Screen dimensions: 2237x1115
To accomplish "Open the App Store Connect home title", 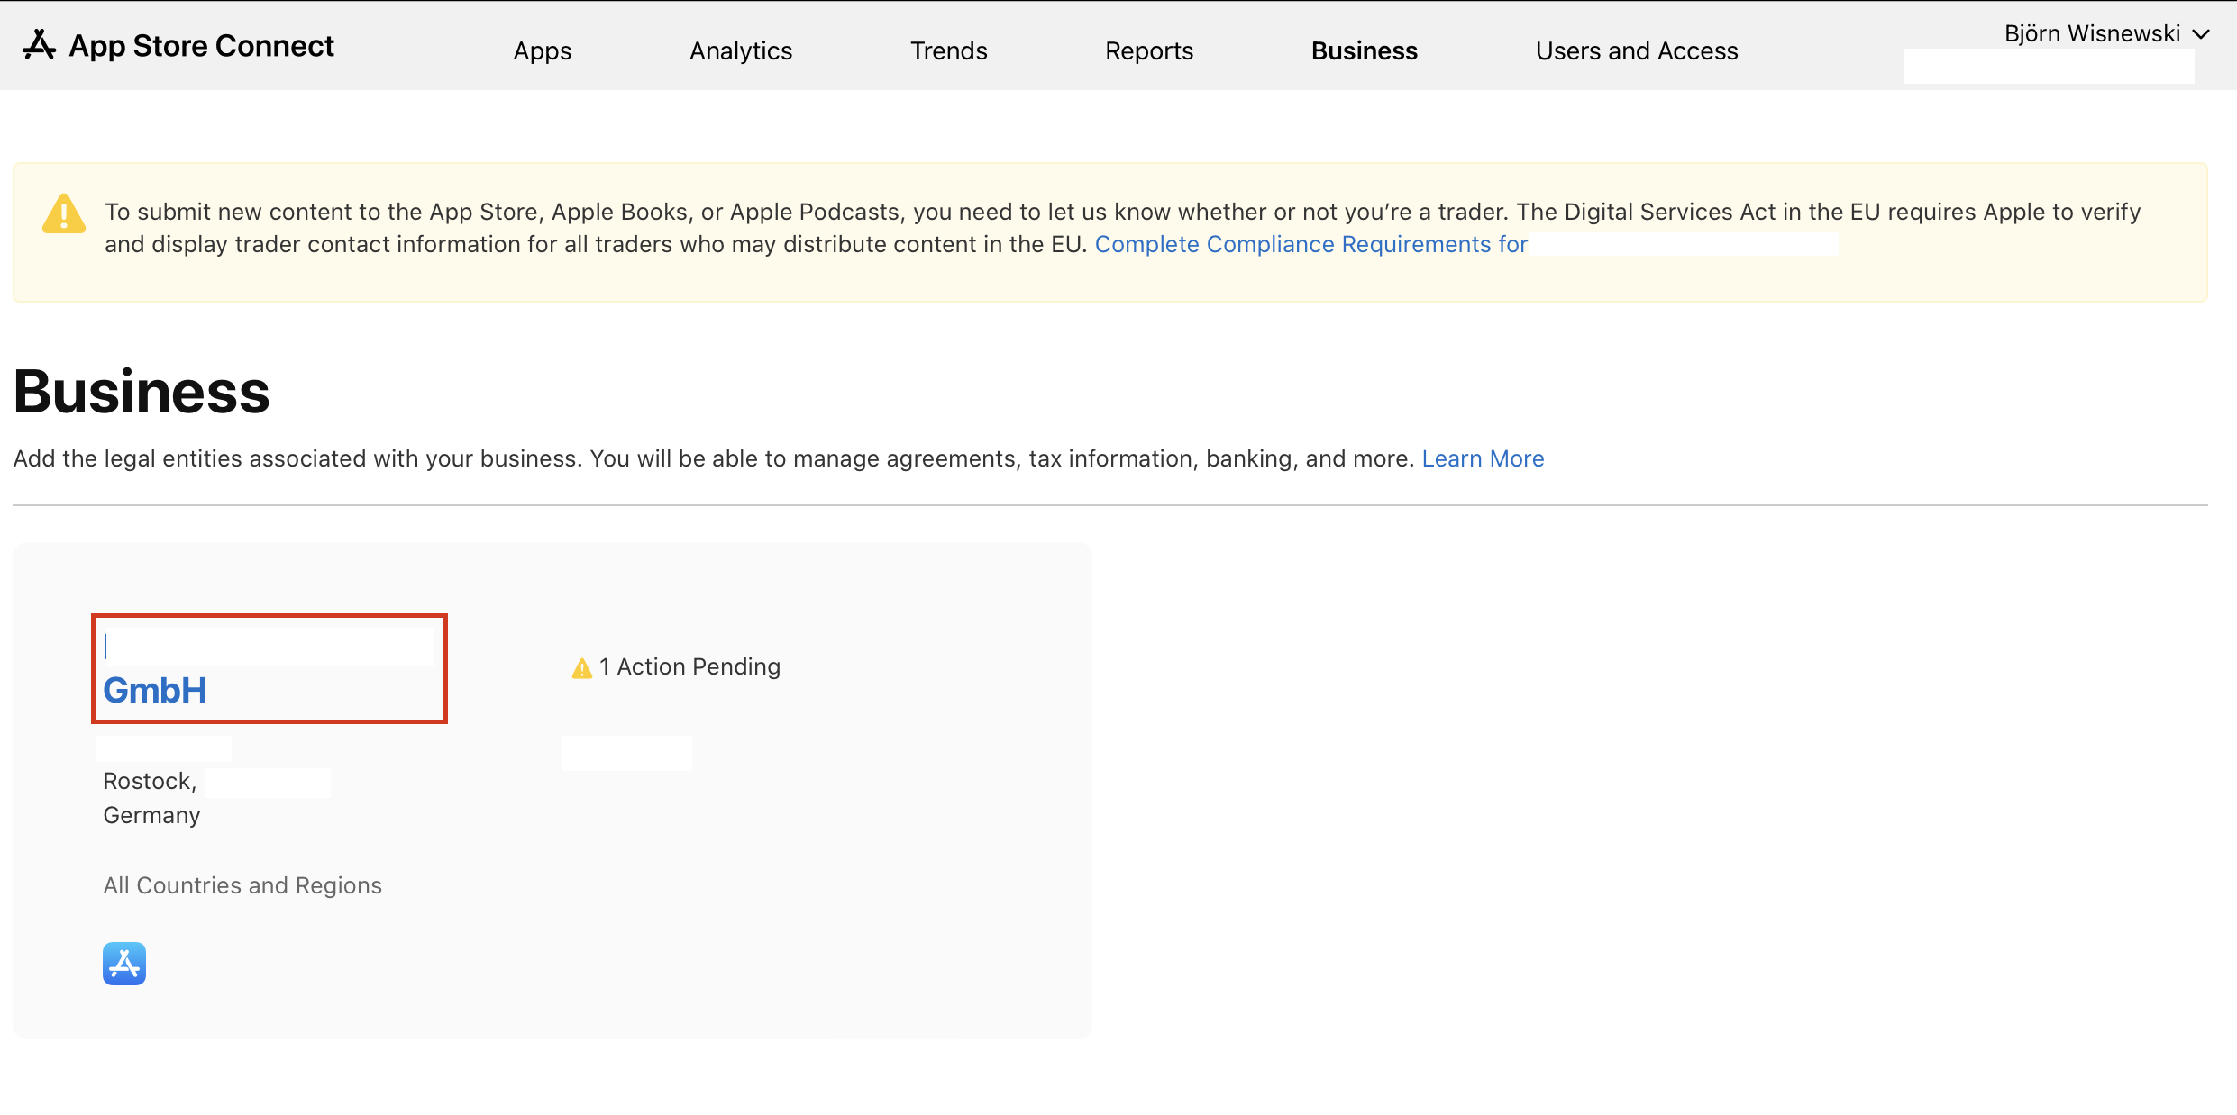I will (x=201, y=46).
